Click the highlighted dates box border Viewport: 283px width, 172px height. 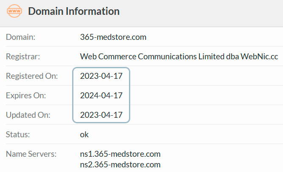point(73,95)
